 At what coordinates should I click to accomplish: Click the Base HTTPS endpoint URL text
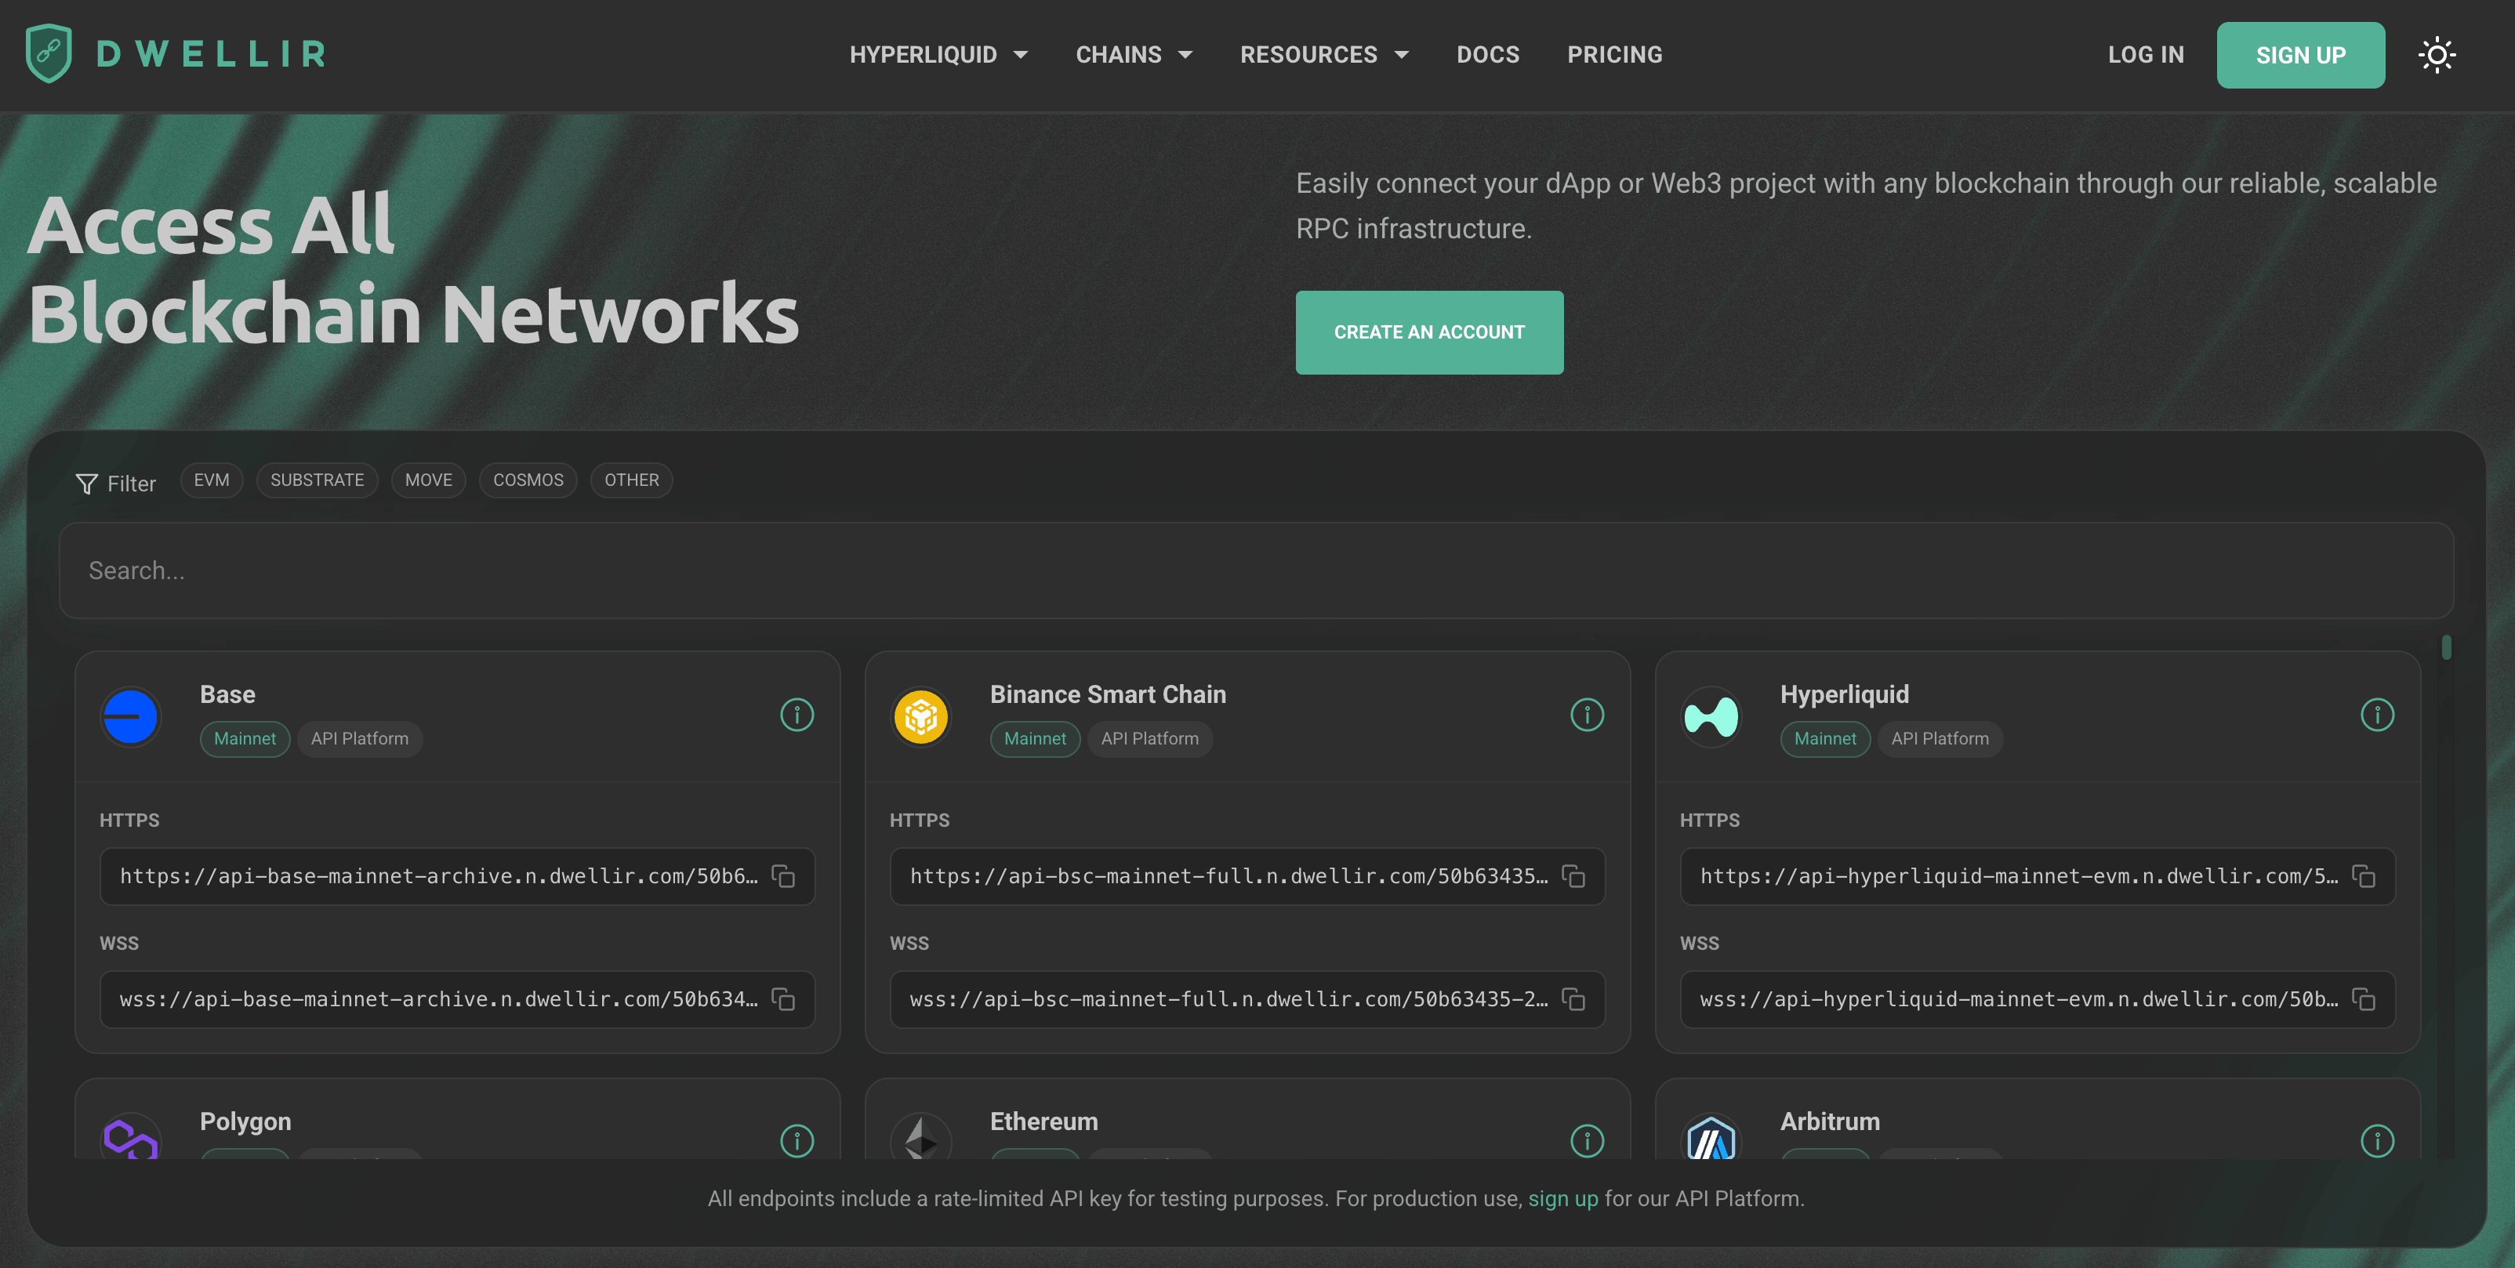point(438,875)
